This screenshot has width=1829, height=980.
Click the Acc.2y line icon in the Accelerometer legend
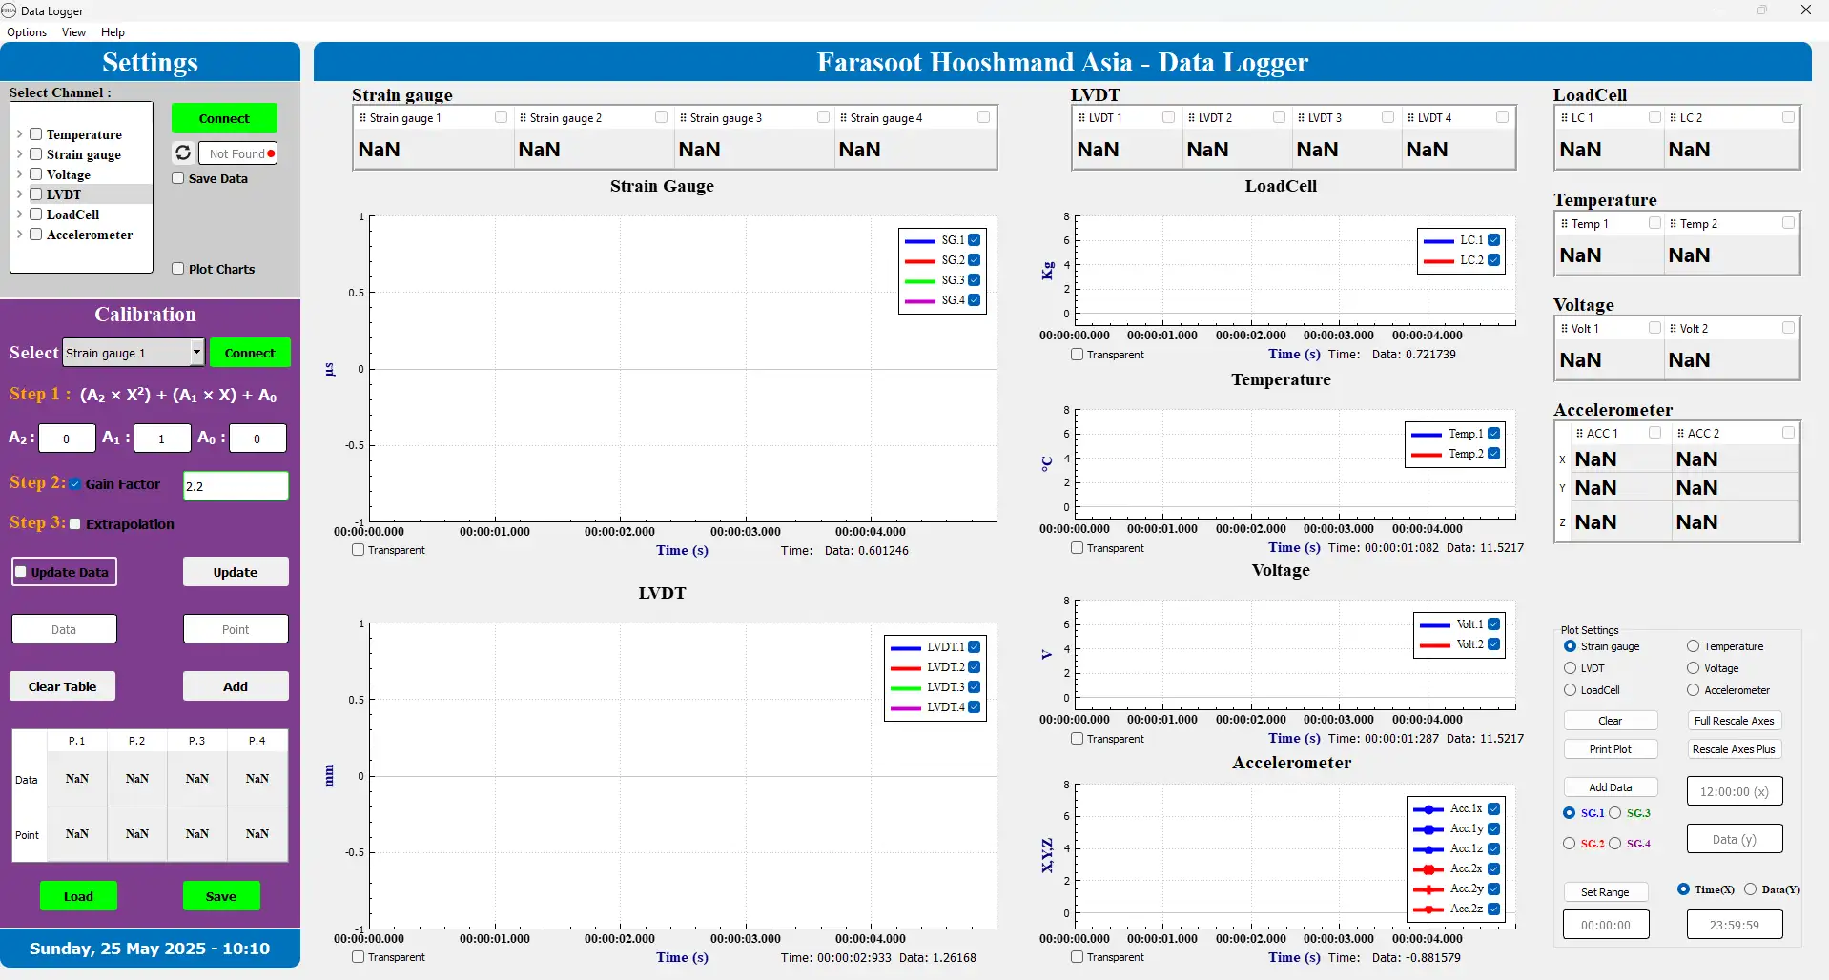coord(1428,888)
